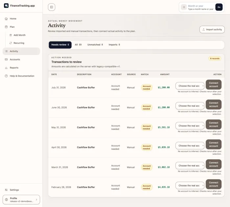Viewport: 230px width, 207px height.
Task: Click the Accounts card icon
Action: pos(6,60)
